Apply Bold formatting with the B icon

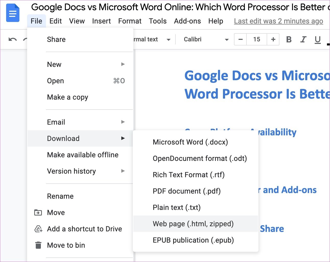(x=289, y=39)
